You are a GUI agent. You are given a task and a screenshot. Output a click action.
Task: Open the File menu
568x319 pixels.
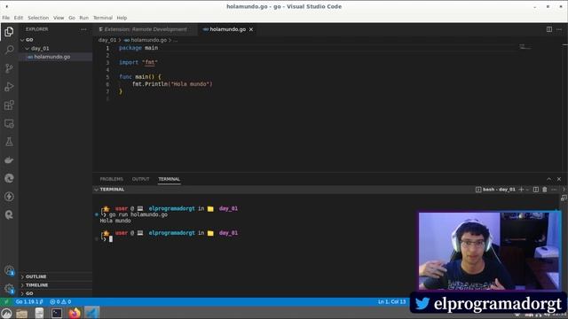coord(6,18)
